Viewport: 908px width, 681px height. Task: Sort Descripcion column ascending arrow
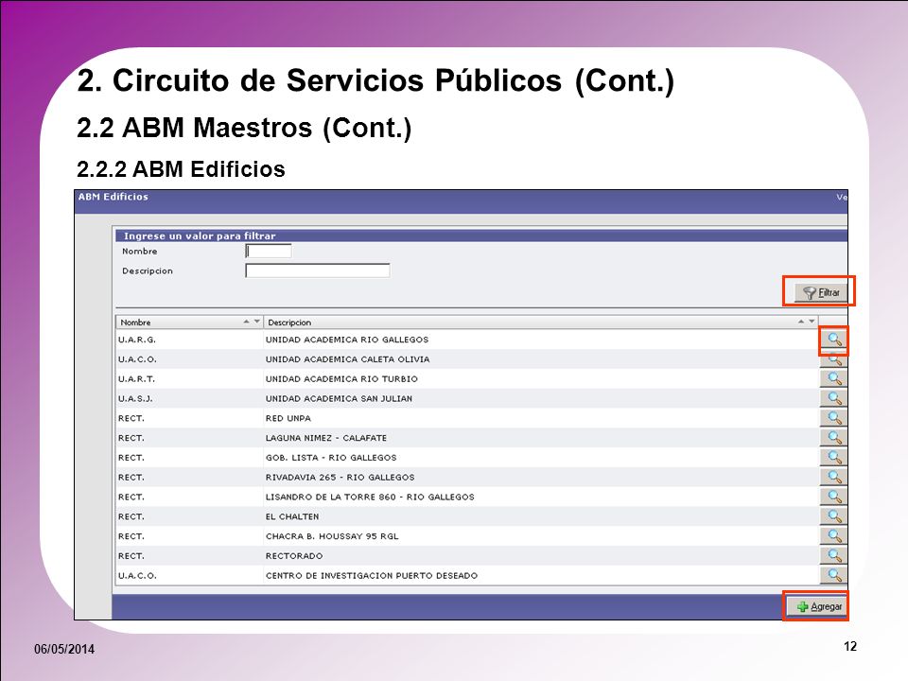801,322
